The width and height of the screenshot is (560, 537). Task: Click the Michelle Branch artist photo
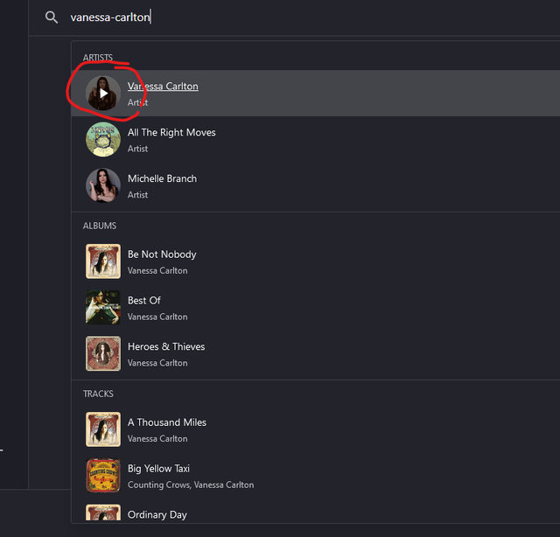click(103, 185)
